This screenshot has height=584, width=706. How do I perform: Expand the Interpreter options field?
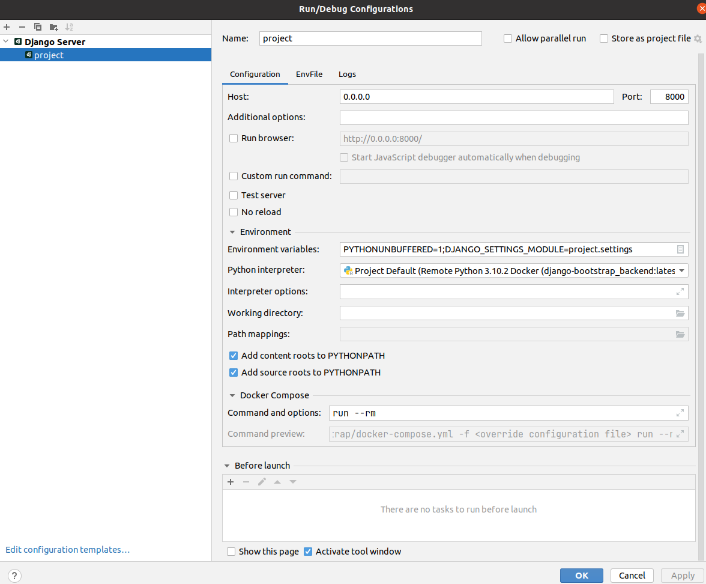[680, 291]
